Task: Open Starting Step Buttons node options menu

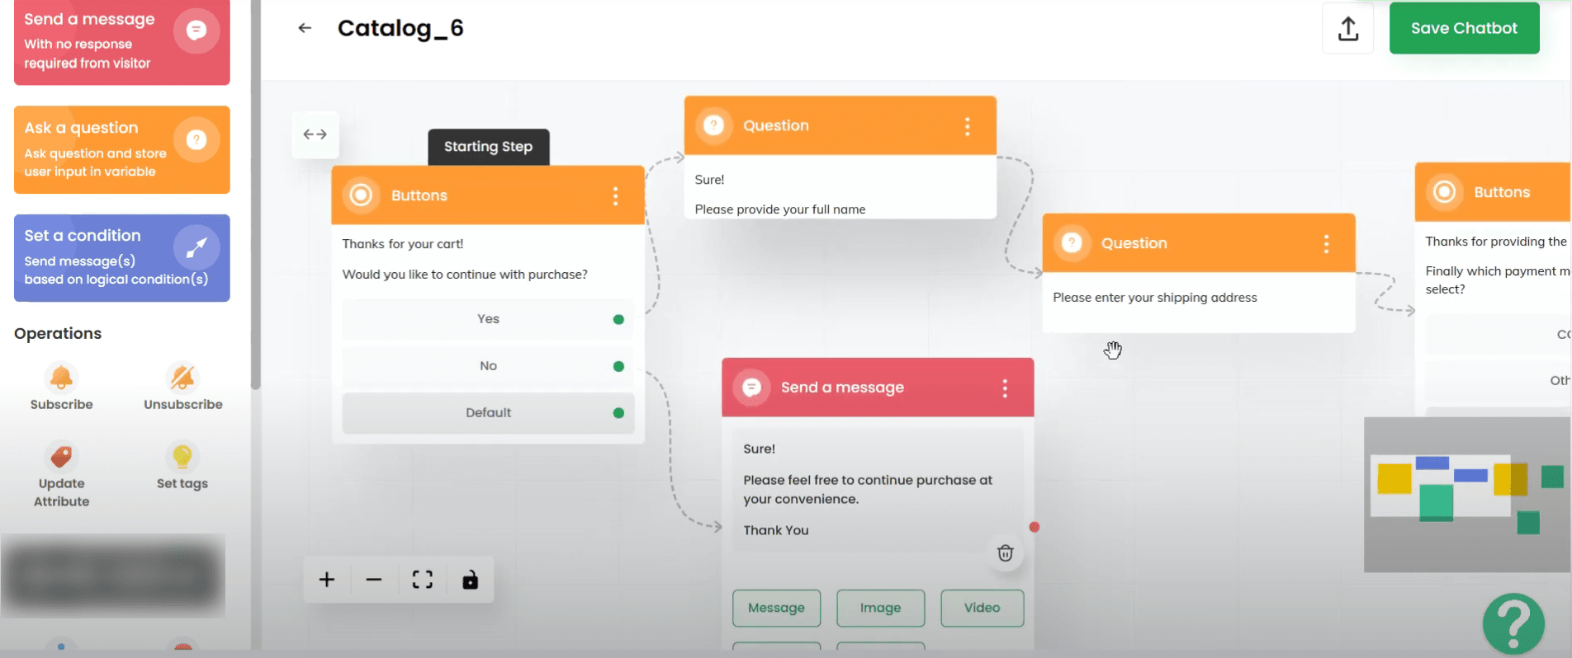Action: [615, 195]
